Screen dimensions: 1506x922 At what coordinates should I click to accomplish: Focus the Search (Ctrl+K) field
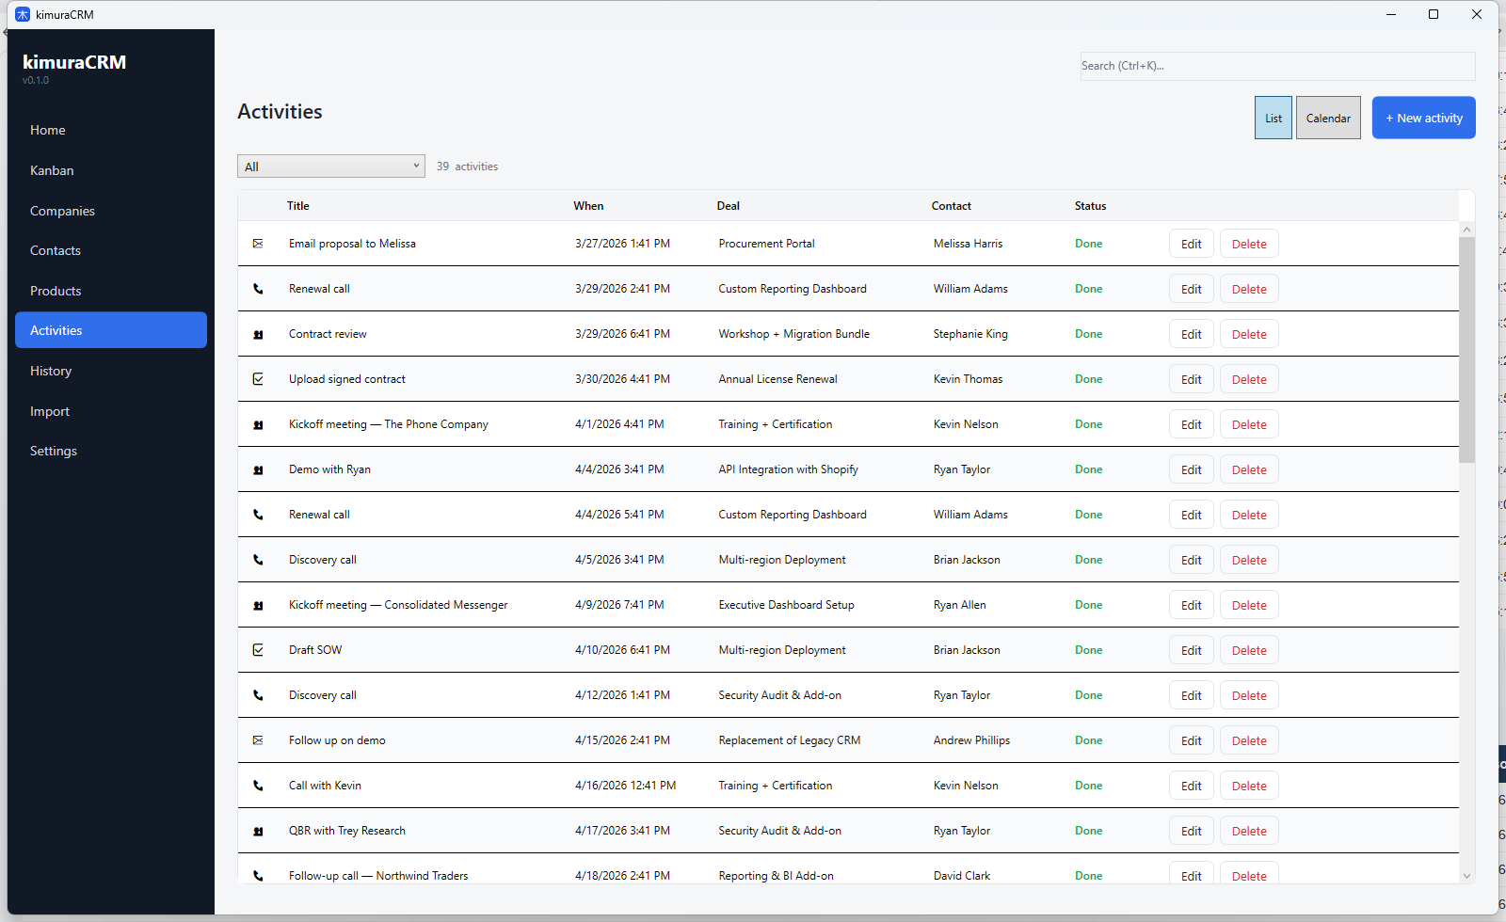1276,66
